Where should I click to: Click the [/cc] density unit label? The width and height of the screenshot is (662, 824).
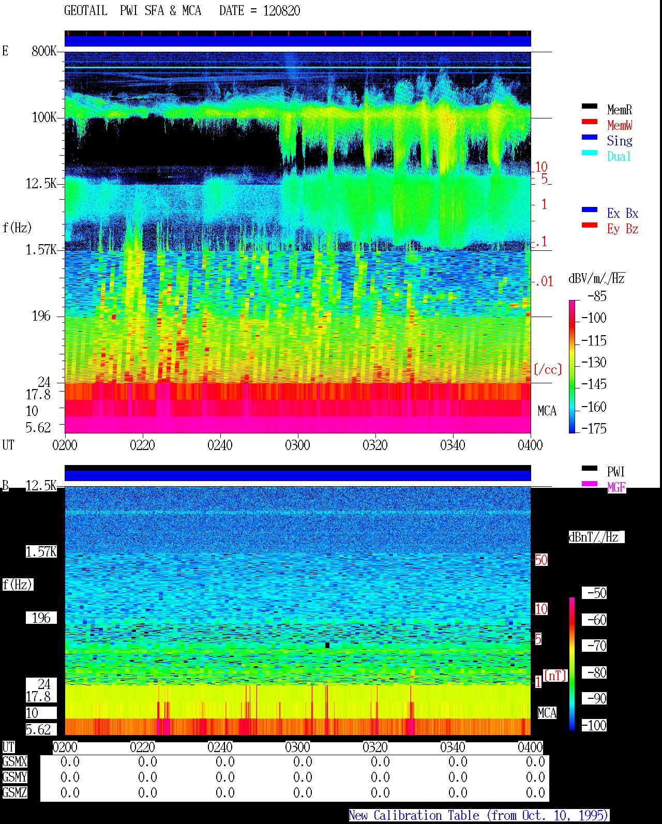point(548,369)
